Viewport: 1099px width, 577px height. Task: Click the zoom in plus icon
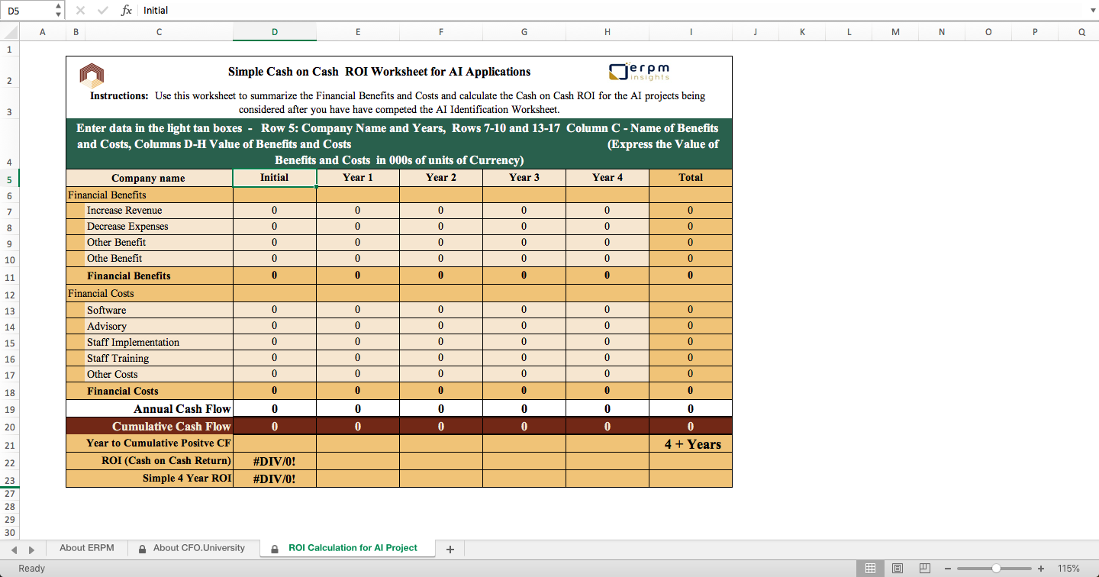click(x=1041, y=569)
